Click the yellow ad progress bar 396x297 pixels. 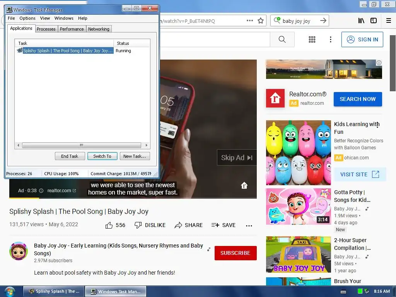click(24, 198)
